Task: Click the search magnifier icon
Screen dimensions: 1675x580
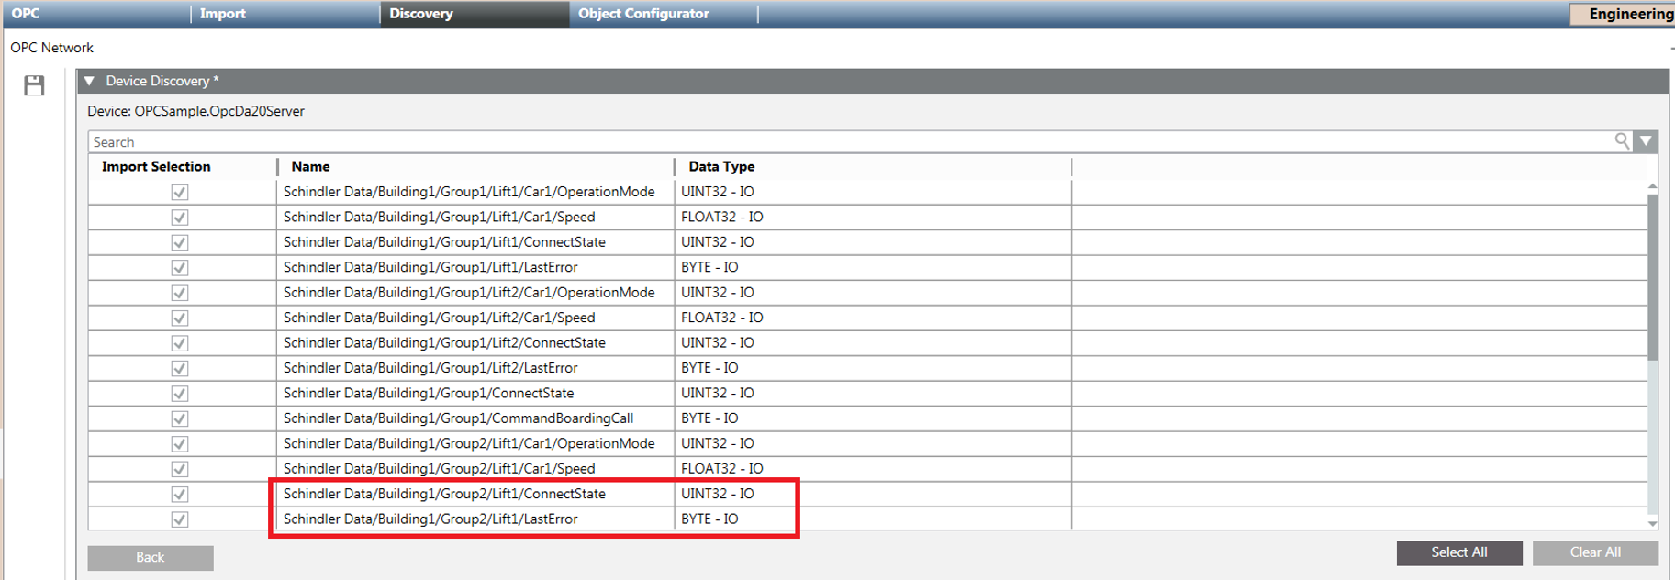Action: (1622, 141)
